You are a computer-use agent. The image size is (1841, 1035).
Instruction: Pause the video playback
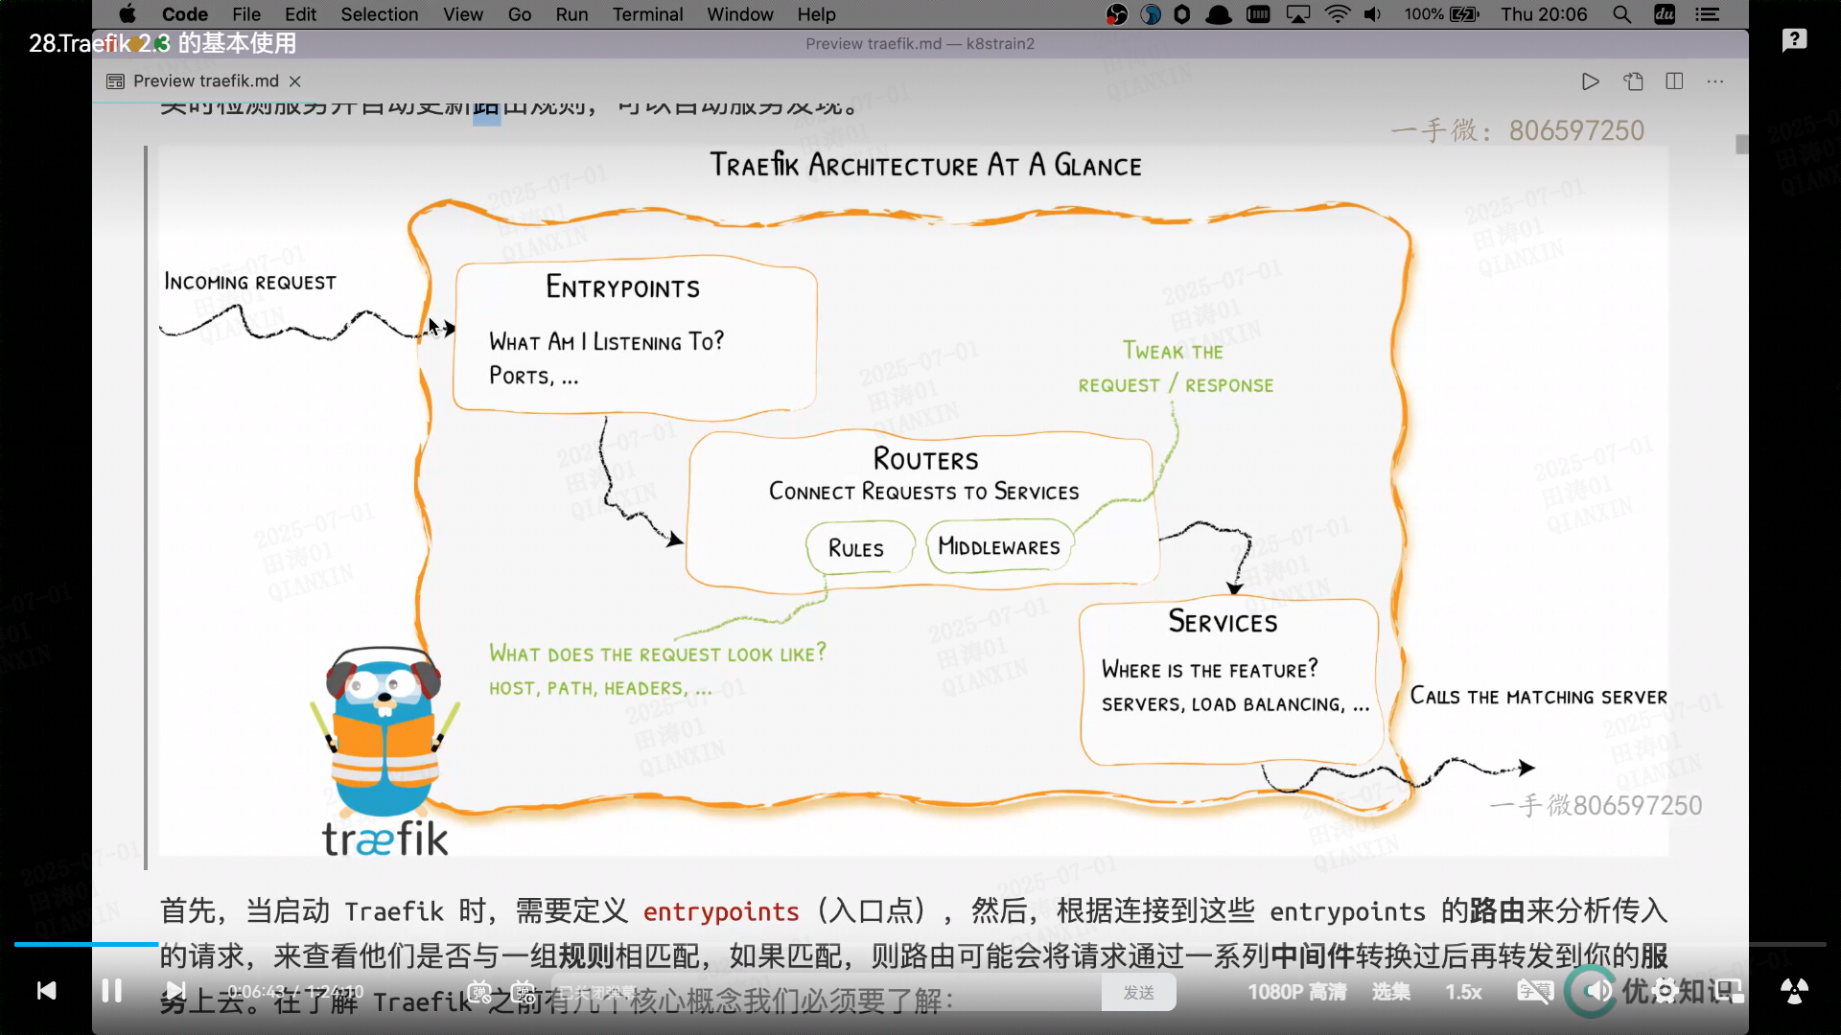pyautogui.click(x=111, y=991)
